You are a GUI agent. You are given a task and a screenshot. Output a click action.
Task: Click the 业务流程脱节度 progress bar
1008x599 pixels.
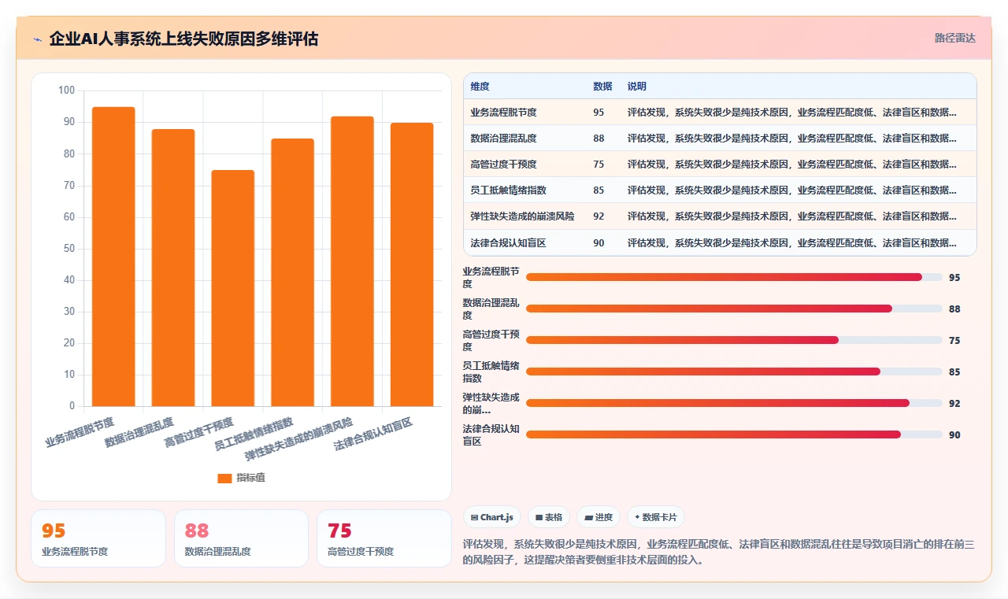pos(734,277)
